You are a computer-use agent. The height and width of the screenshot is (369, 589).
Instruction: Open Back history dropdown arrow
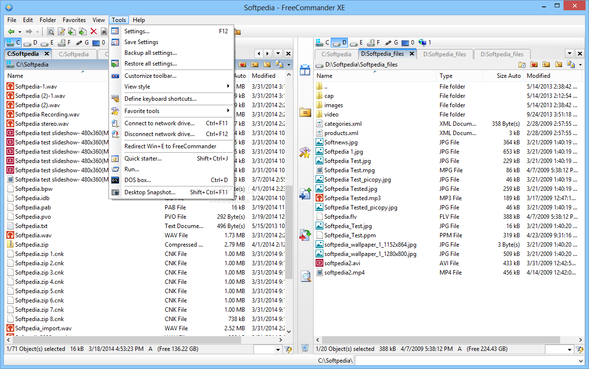tap(20, 31)
